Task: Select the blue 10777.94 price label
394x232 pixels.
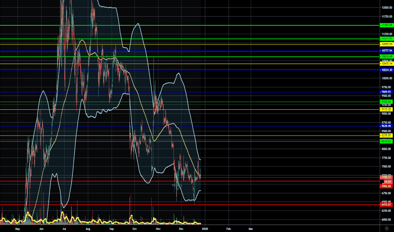Action: click(x=386, y=51)
